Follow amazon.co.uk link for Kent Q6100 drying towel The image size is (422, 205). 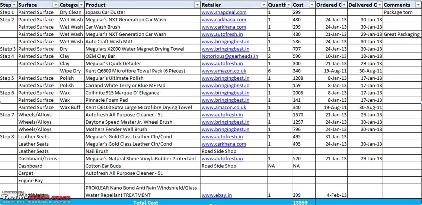tap(224, 107)
